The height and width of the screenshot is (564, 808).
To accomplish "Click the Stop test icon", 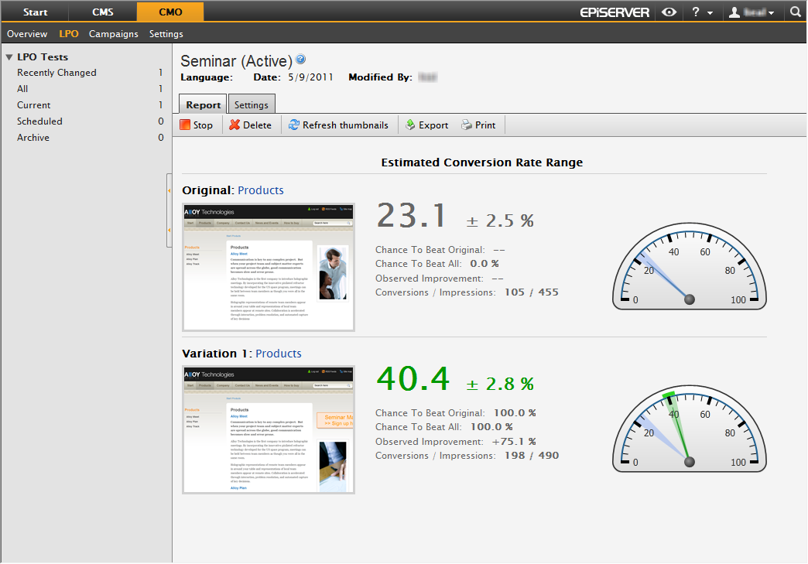I will 185,125.
